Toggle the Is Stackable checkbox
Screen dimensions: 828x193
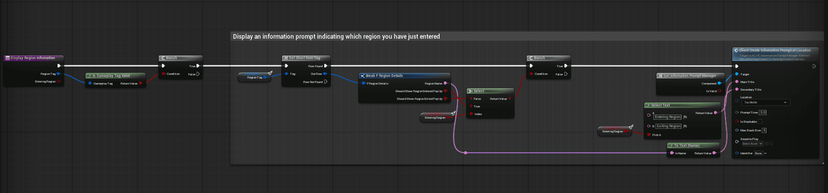click(x=760, y=122)
